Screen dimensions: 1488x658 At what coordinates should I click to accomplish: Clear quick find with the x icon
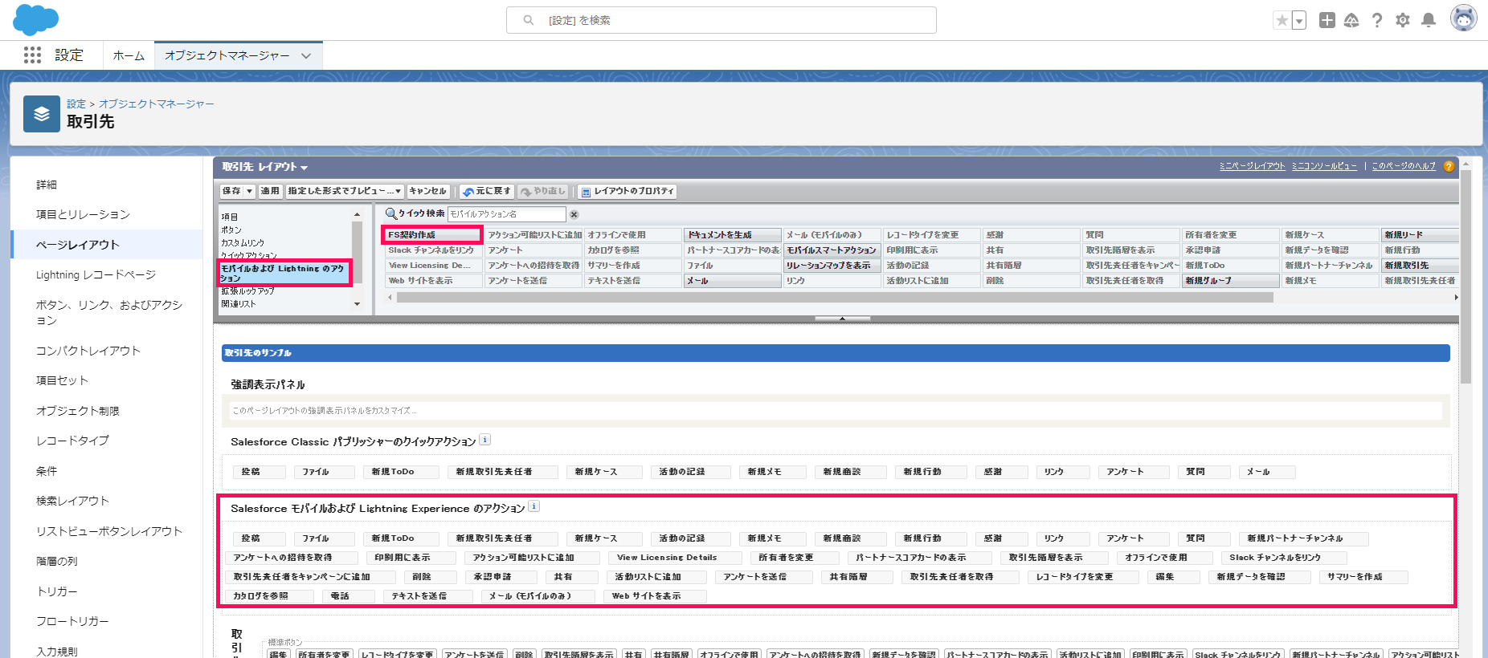point(574,214)
